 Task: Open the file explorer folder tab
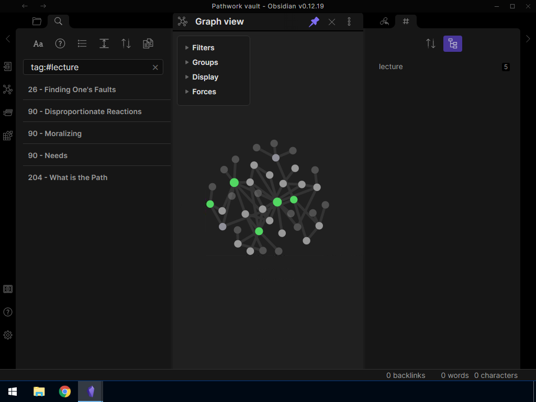(x=37, y=21)
